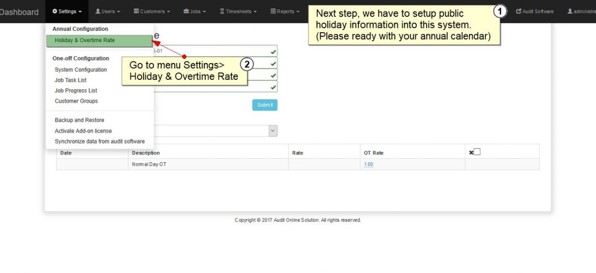Go to Dashboard brand link
The width and height of the screenshot is (596, 273).
tap(19, 12)
